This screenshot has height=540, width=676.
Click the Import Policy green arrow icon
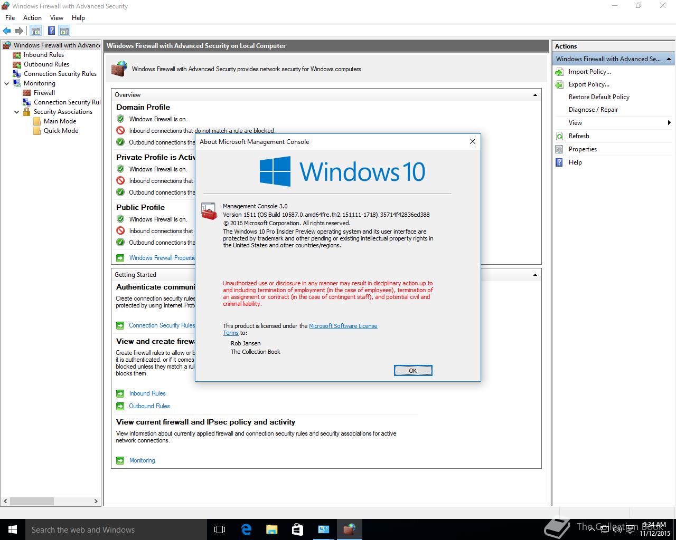tap(559, 72)
